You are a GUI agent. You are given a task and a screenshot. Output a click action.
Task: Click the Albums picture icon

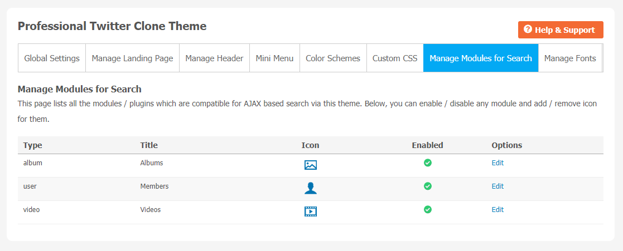[310, 165]
